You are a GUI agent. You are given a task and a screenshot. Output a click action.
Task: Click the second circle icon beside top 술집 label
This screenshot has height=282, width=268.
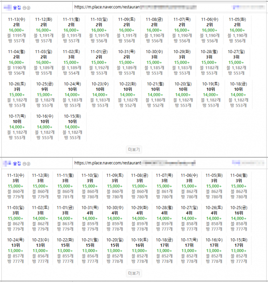coord(29,8)
